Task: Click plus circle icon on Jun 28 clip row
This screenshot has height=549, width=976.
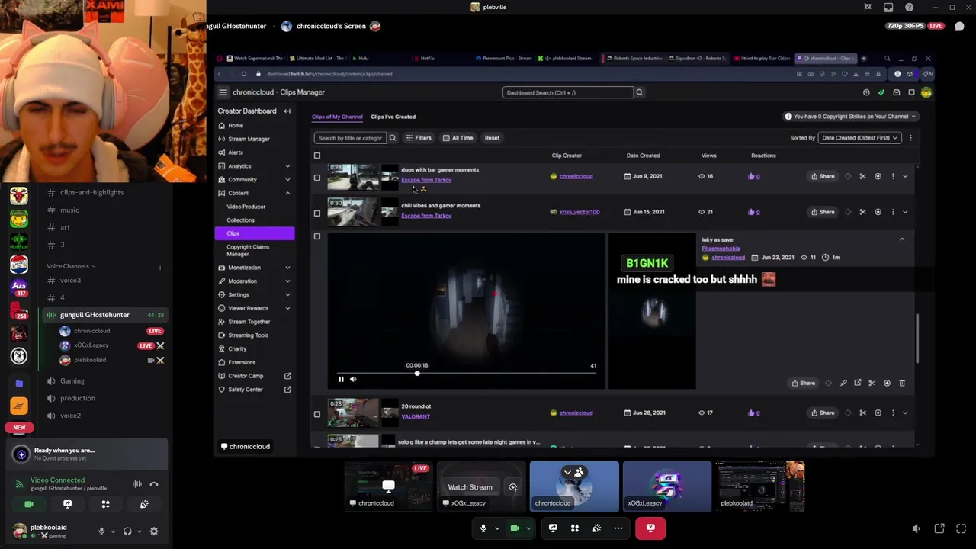Action: point(878,413)
